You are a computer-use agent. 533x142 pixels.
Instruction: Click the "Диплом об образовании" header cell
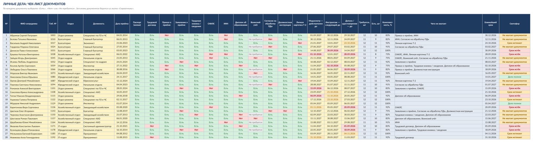[241, 24]
